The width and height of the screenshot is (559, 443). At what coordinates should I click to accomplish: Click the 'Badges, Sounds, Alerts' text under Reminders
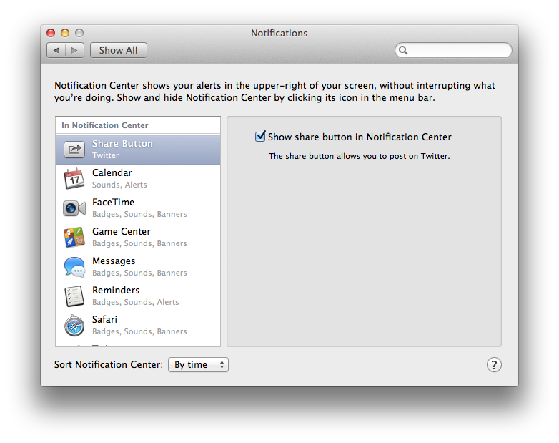[x=136, y=302]
